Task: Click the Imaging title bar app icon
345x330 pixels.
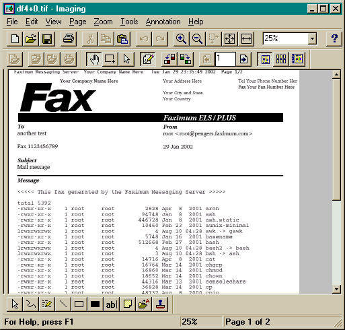Action: (9, 9)
